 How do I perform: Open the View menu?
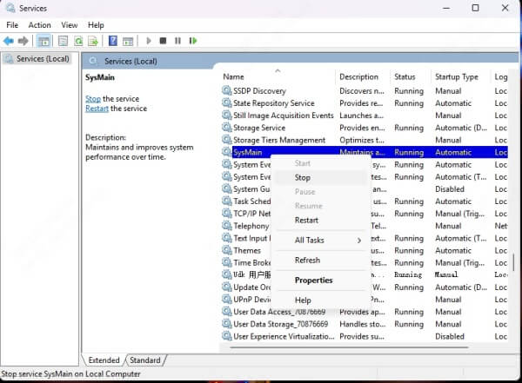pyautogui.click(x=70, y=25)
